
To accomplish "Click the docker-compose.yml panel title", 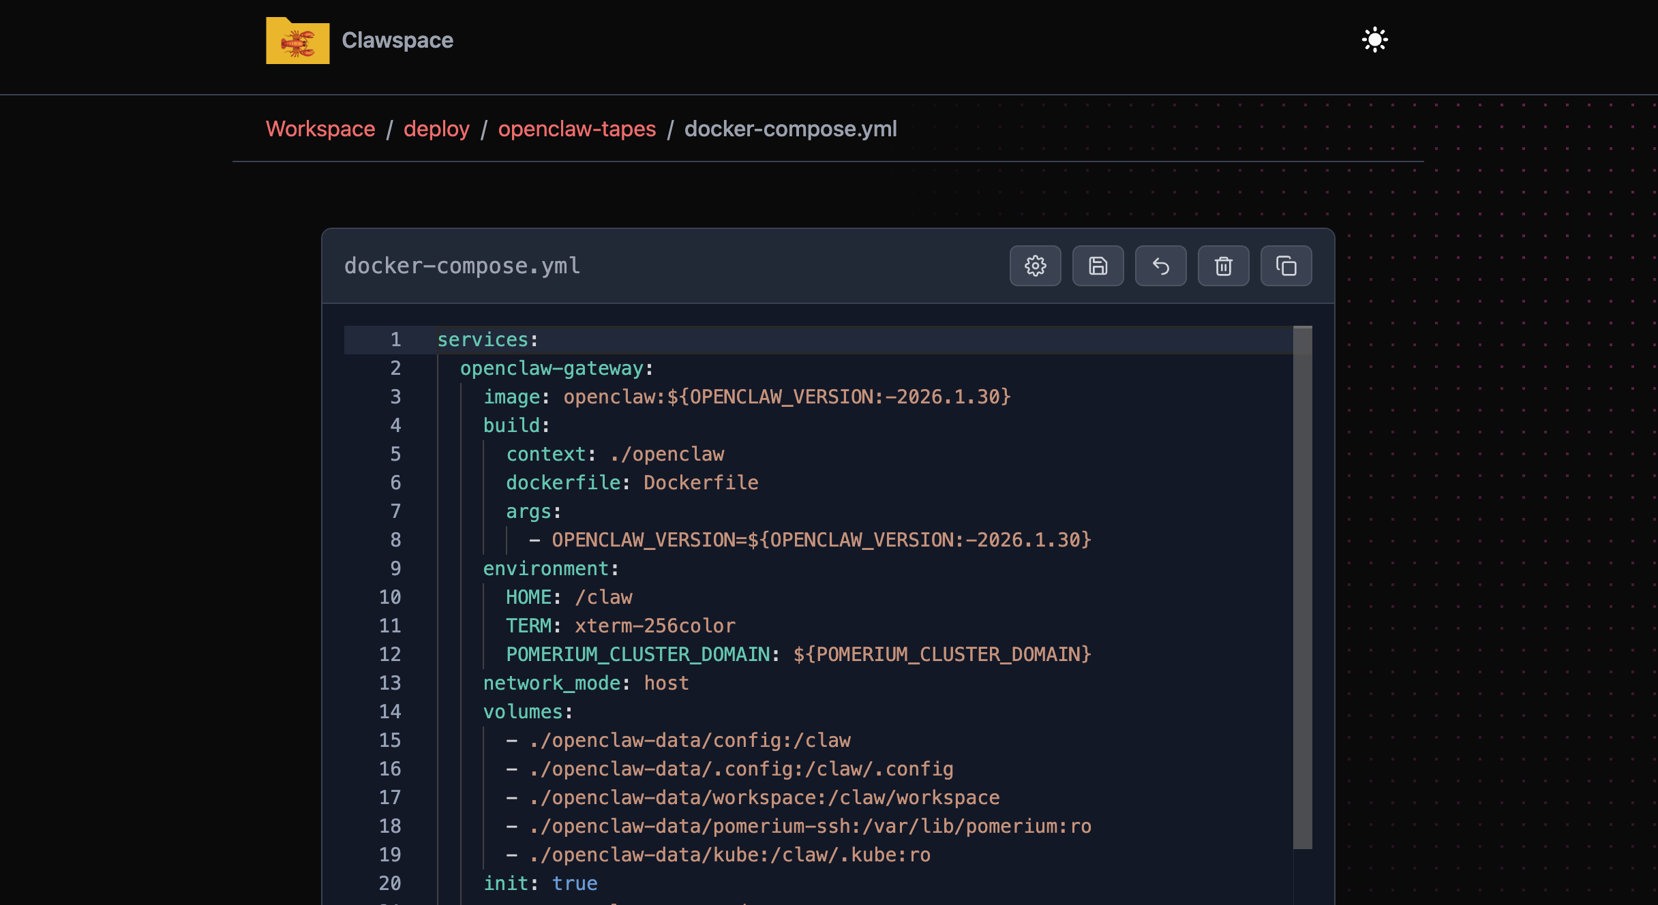I will (x=462, y=266).
